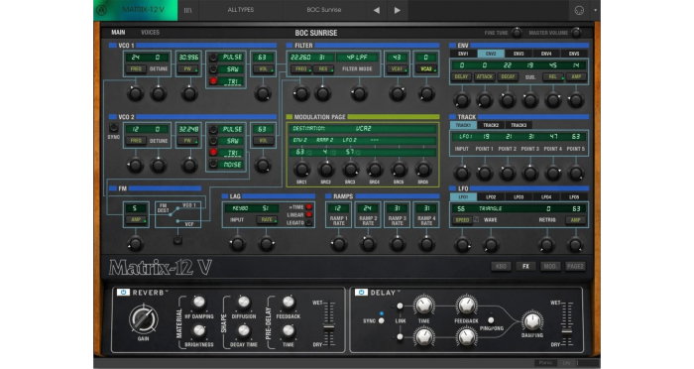Open MIDI settings connector icon
The width and height of the screenshot is (694, 369).
coord(579,10)
